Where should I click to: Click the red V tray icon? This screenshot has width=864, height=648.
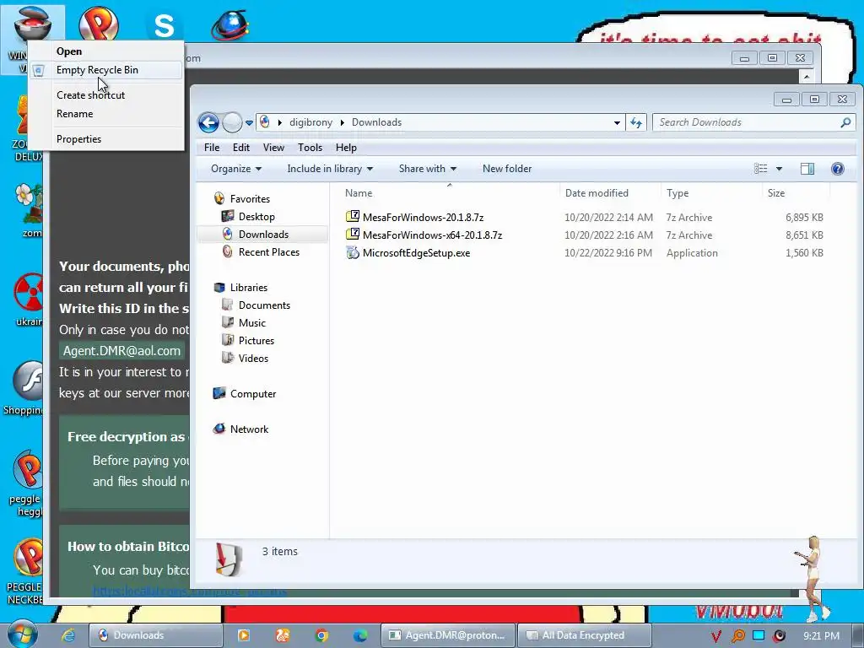tap(715, 636)
